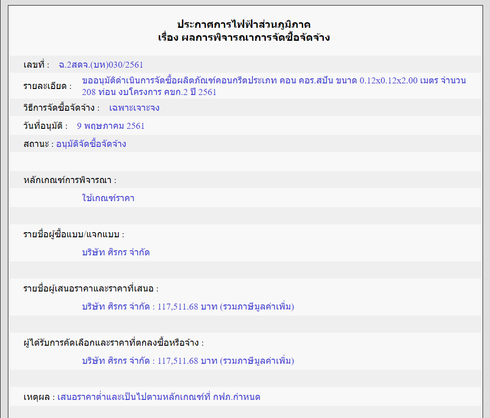Image resolution: width=490 pixels, height=418 pixels.
Task: Click the label รายชื่อผู้เสนอราคาและราคาที่เสนอ
Action: coord(91,289)
